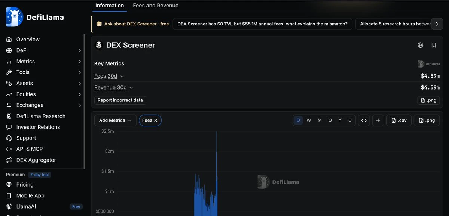This screenshot has width=449, height=216.
Task: Click the Investor Relations icon
Action: [x=9, y=127]
